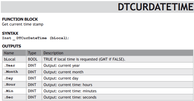This screenshot has height=101, width=194.
Task: Click the BOOL type cell
Action: click(x=34, y=59)
